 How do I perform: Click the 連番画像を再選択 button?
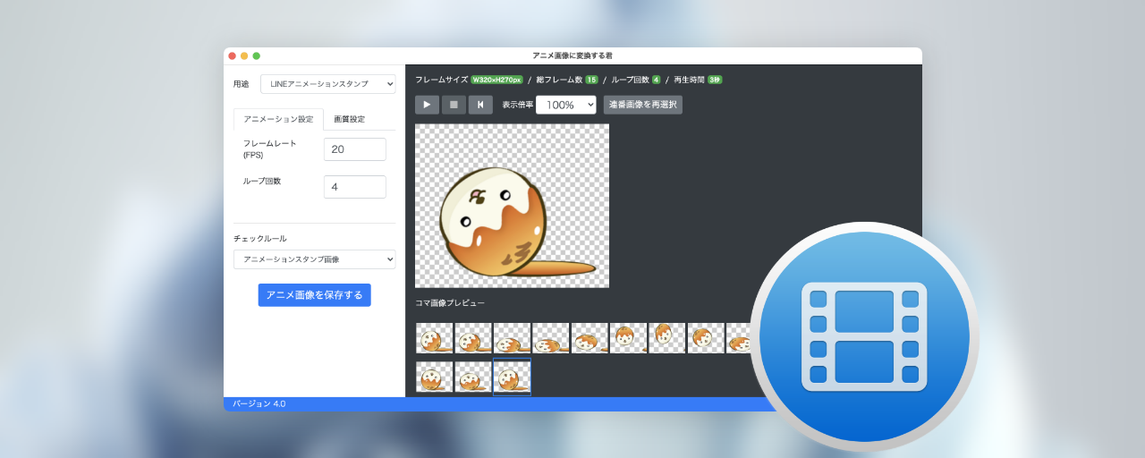(642, 105)
